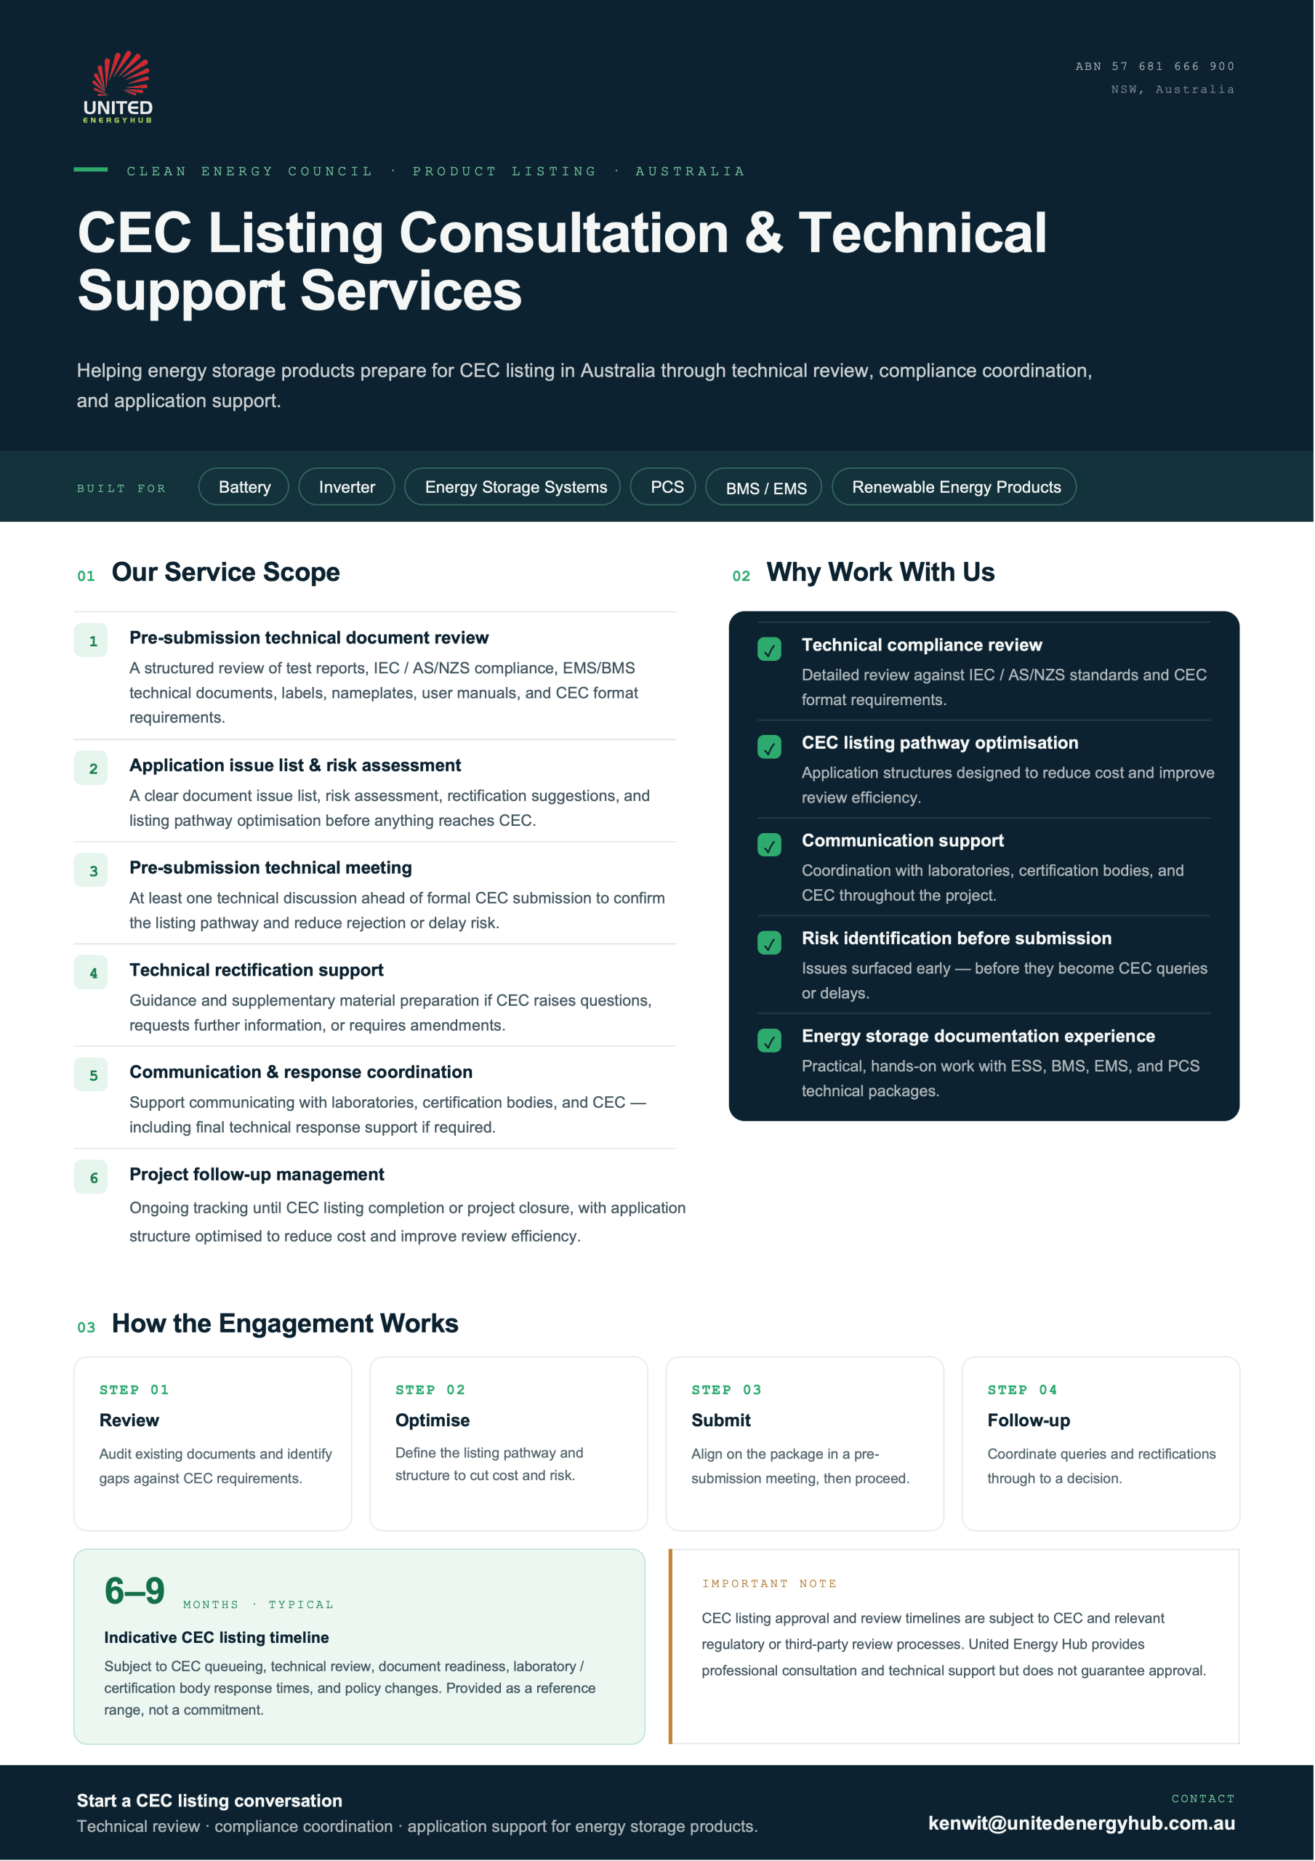The height and width of the screenshot is (1861, 1315).
Task: Click the Start a CEC listing conversation footer heading
Action: click(x=209, y=1800)
